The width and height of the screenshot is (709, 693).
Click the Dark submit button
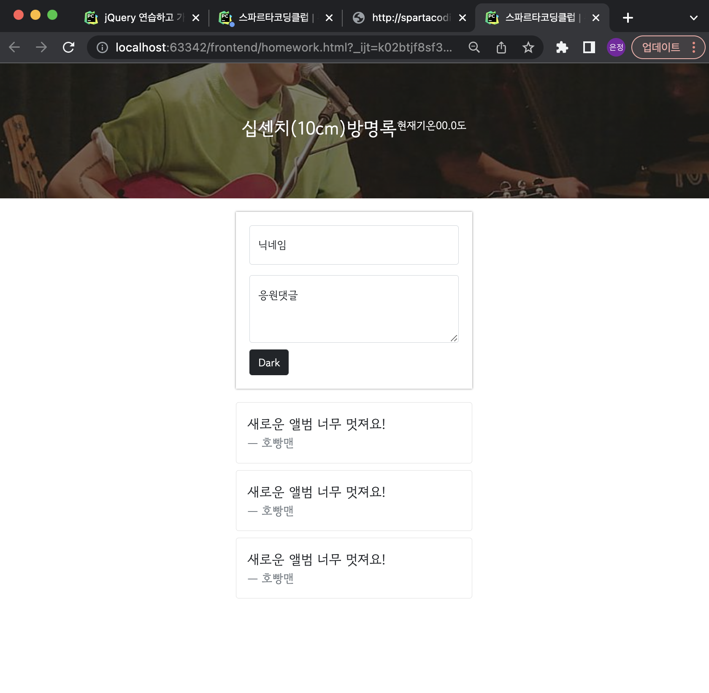click(269, 362)
